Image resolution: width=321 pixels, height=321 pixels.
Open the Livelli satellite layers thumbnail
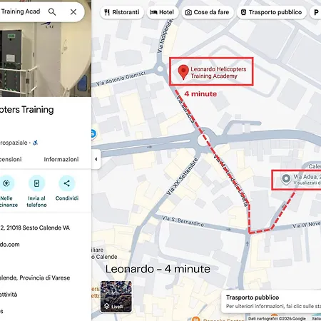tap(116, 297)
